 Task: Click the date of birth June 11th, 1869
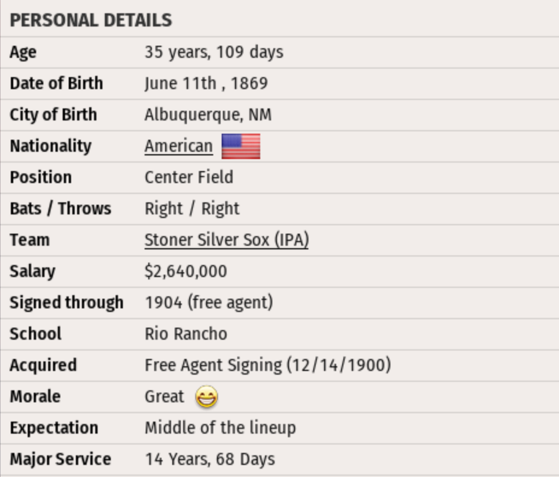[206, 84]
